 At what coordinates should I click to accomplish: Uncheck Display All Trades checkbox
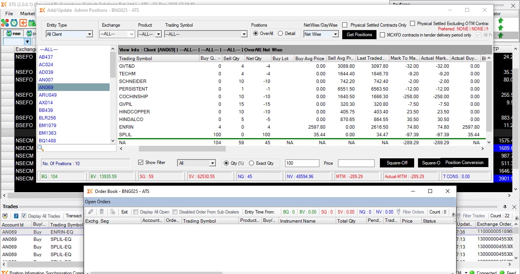pos(24,216)
